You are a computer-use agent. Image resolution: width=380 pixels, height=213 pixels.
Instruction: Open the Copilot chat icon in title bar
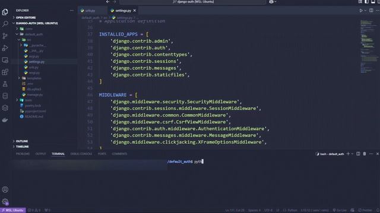pyautogui.click(x=271, y=2)
